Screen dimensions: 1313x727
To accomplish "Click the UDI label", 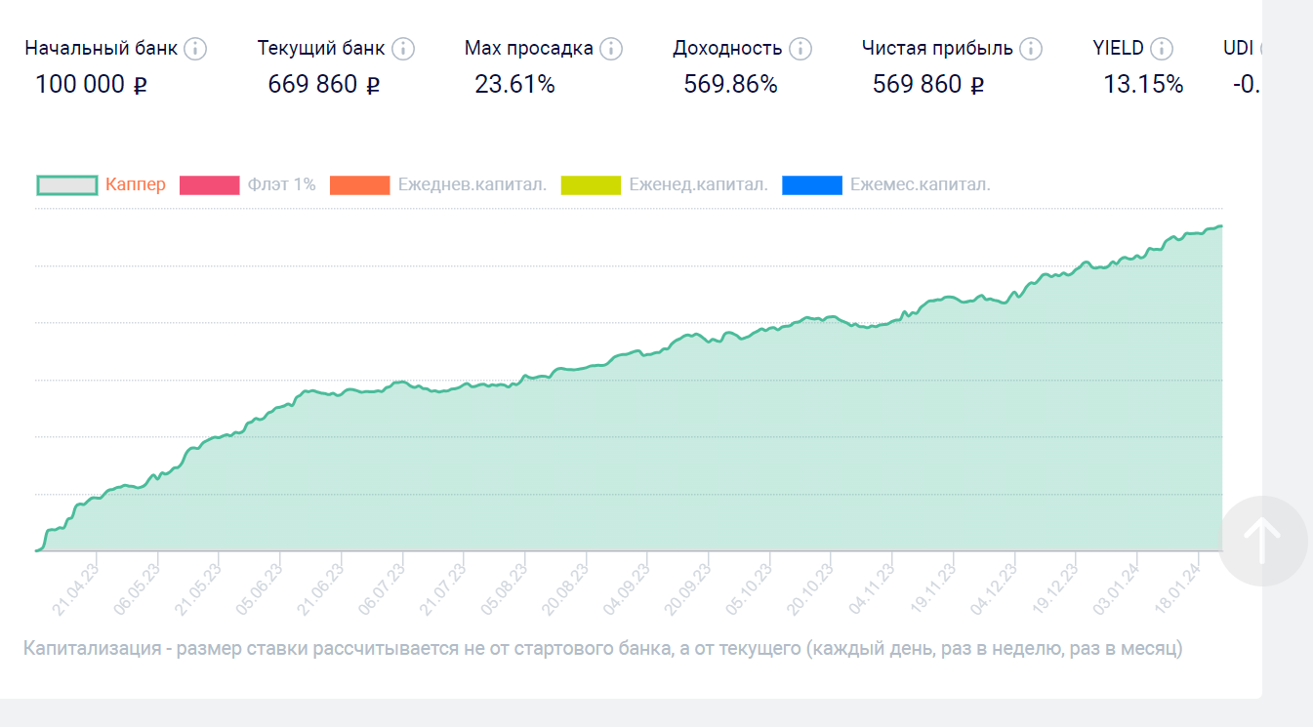I will [1240, 49].
